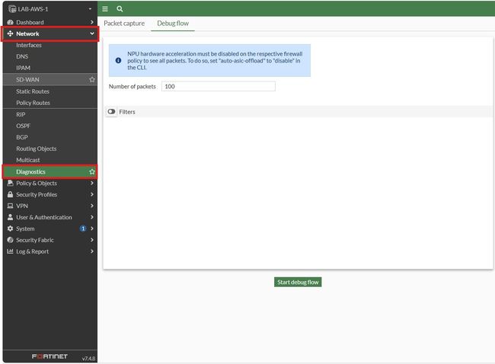Open the VPN menu item
Screen dimensions: 495x364
pyautogui.click(x=49, y=206)
